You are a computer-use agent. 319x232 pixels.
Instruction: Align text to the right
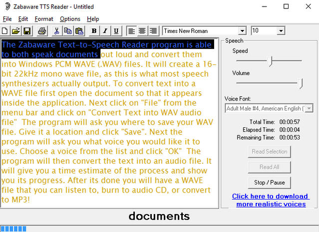coord(153,31)
